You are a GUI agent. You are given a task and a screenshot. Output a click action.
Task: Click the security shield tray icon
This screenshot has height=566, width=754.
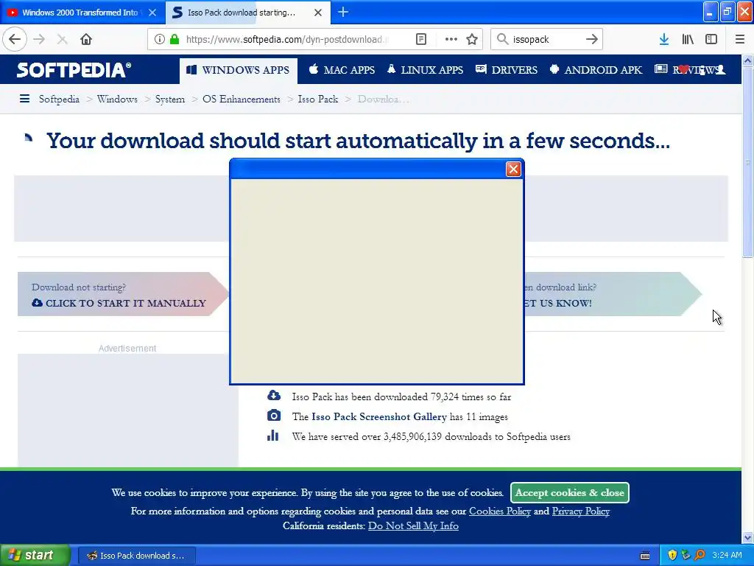(x=672, y=555)
